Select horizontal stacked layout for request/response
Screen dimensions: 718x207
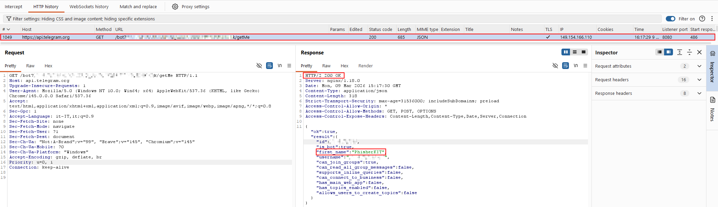[575, 52]
